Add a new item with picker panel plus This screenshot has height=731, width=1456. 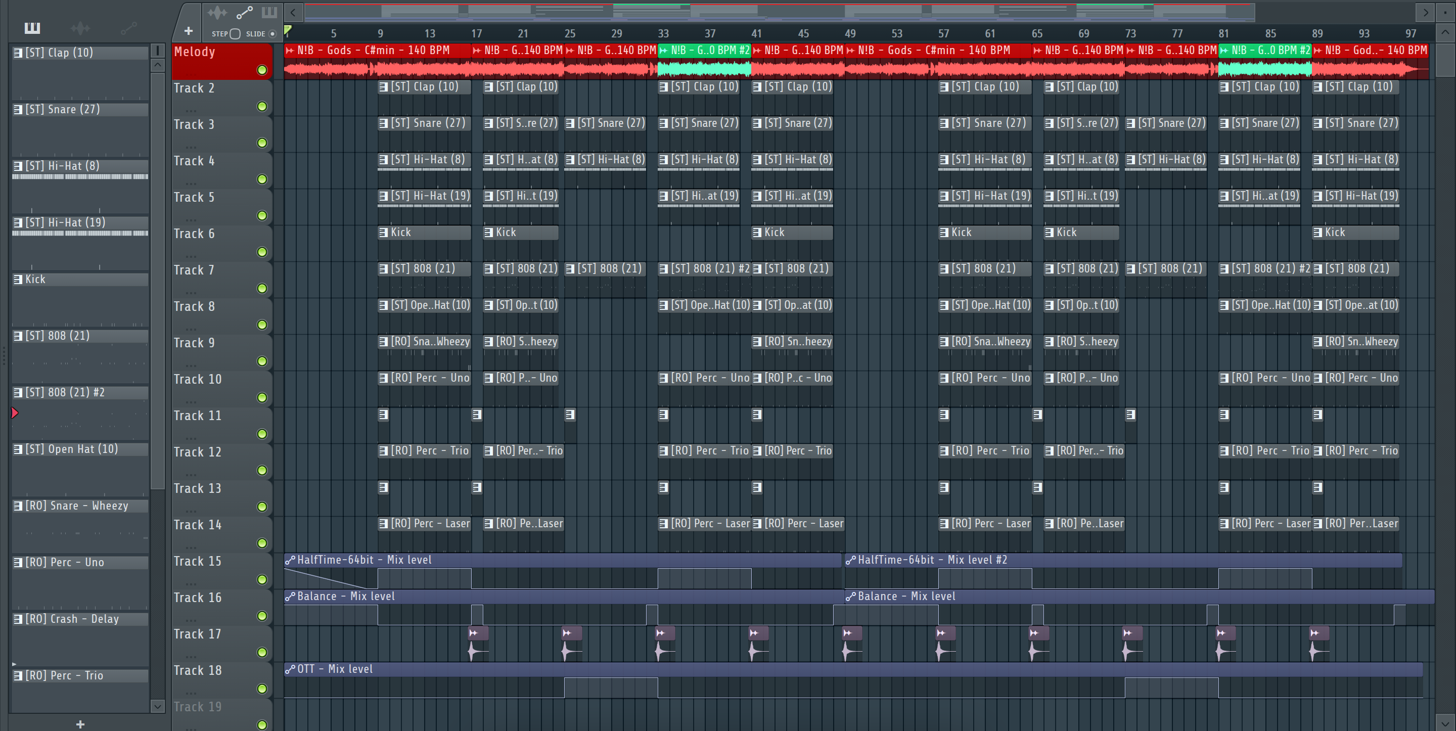[80, 724]
